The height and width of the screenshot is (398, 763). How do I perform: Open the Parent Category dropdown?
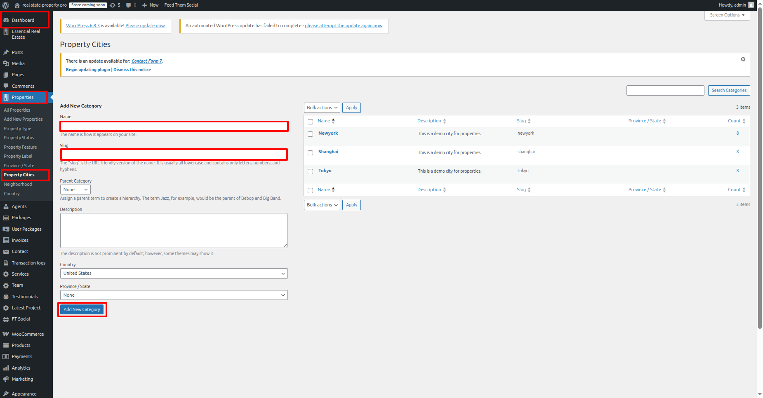75,190
